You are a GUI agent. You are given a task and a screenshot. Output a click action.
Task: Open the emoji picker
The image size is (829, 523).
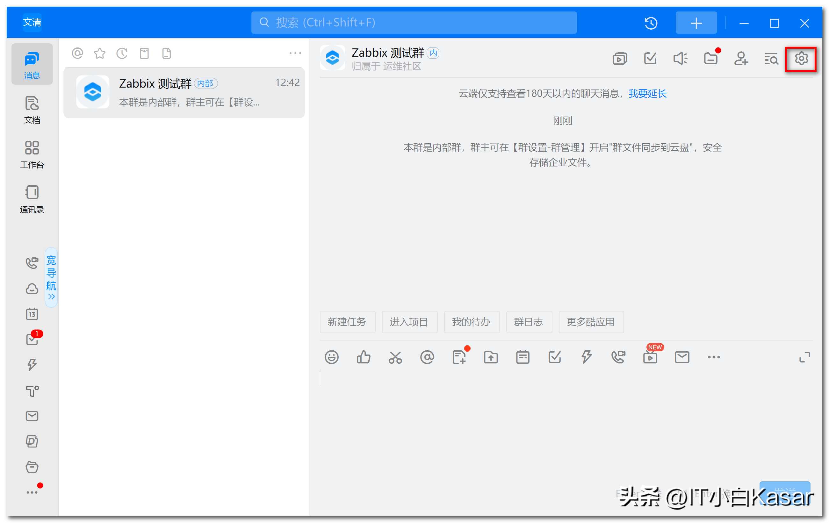click(x=332, y=357)
